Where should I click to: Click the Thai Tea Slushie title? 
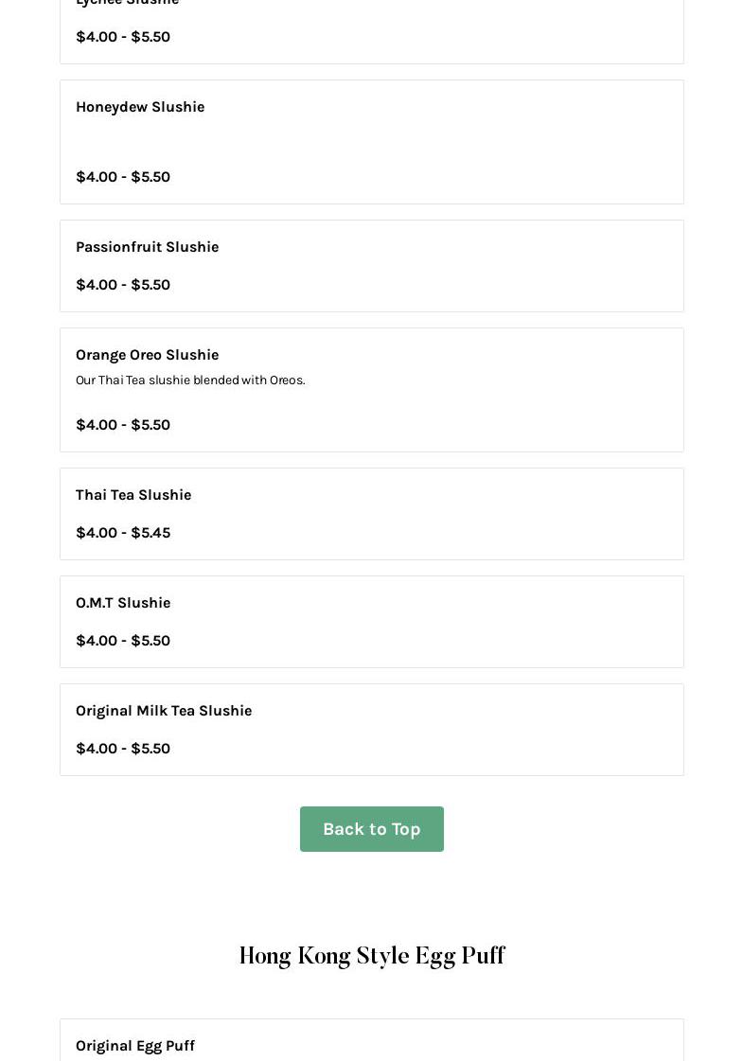tap(133, 495)
